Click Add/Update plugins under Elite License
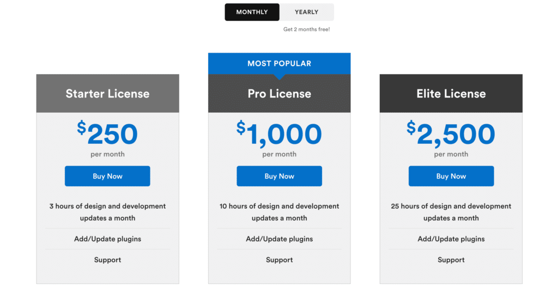Screen dimensions: 558x291 coord(451,239)
